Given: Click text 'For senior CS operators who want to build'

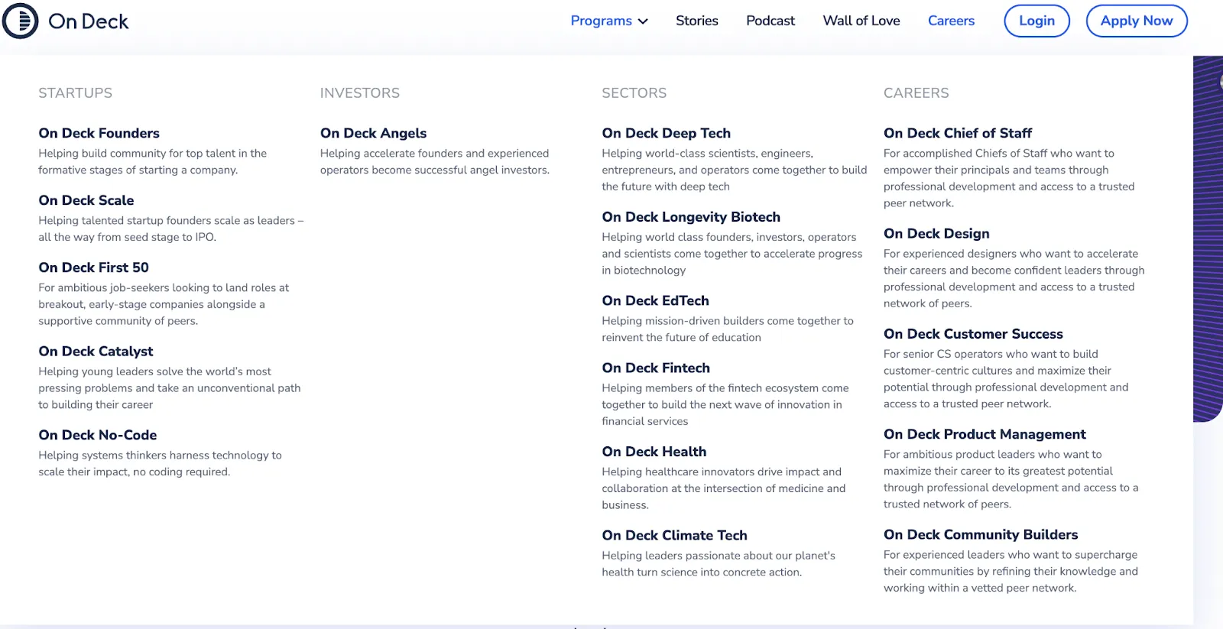Looking at the screenshot, I should pyautogui.click(x=991, y=355).
